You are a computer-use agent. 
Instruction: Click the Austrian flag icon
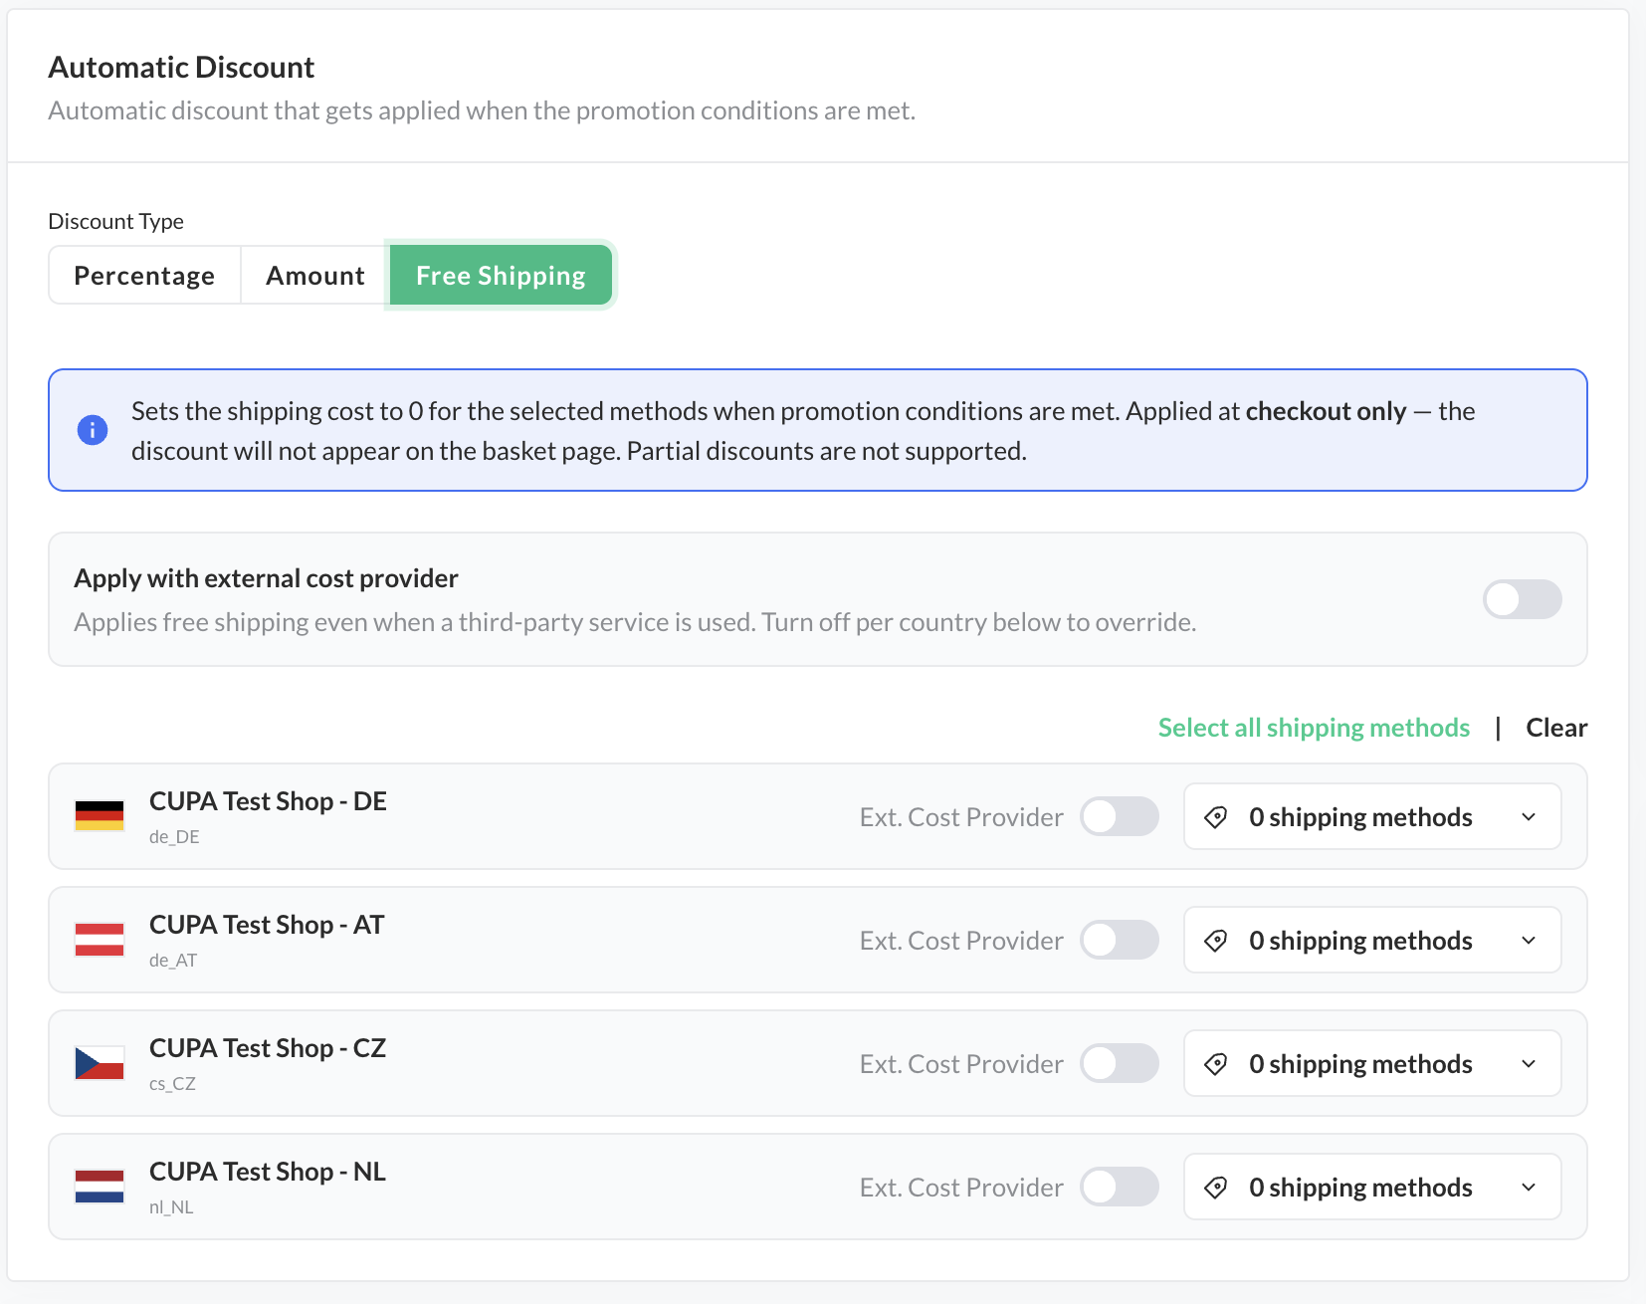click(x=100, y=940)
